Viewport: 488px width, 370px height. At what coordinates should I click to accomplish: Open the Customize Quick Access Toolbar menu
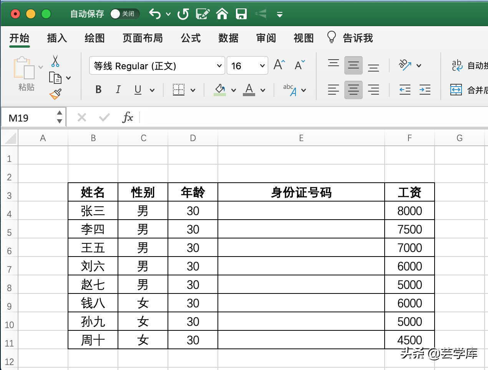tap(280, 15)
